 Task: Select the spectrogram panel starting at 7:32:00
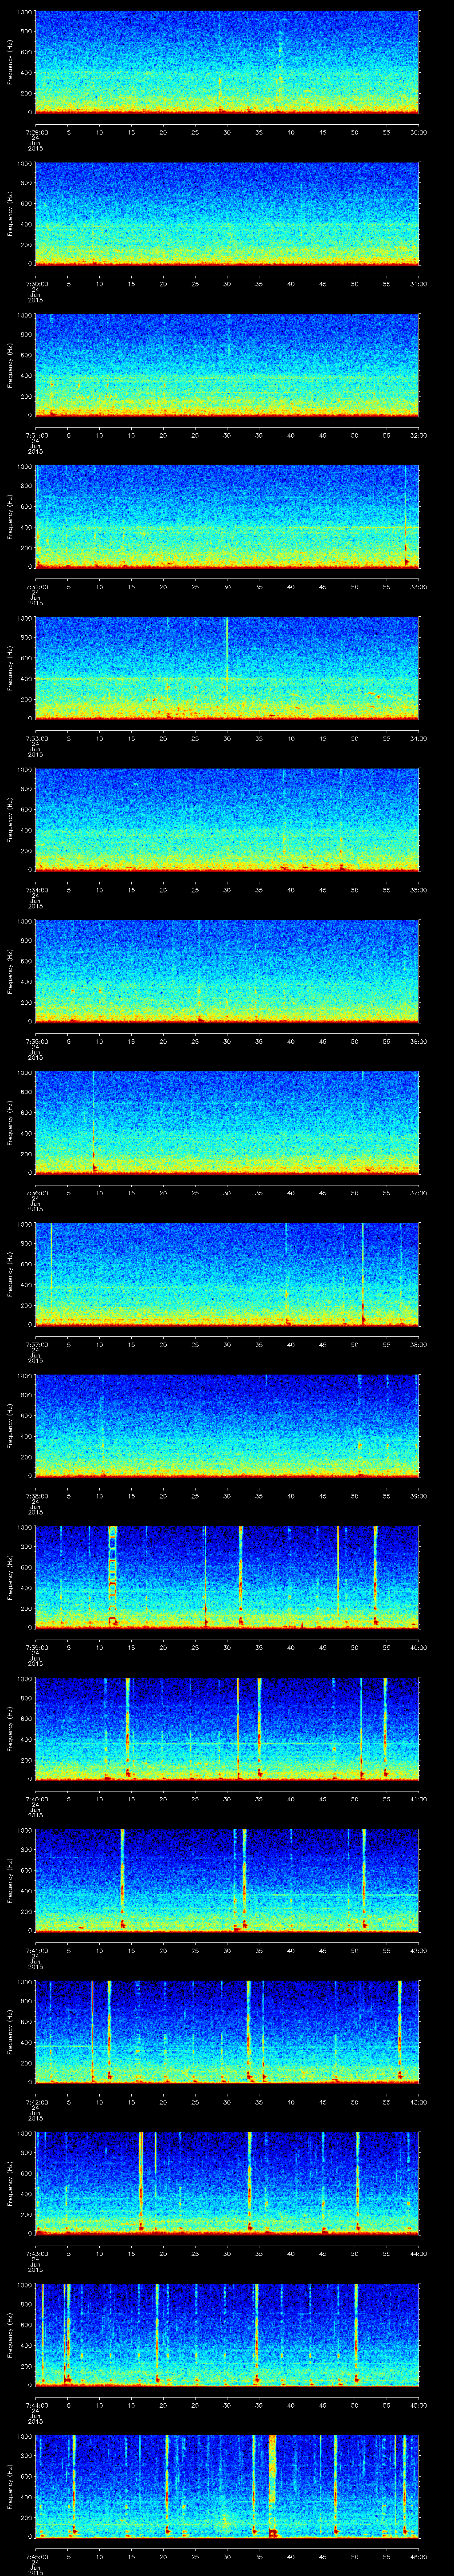(227, 517)
